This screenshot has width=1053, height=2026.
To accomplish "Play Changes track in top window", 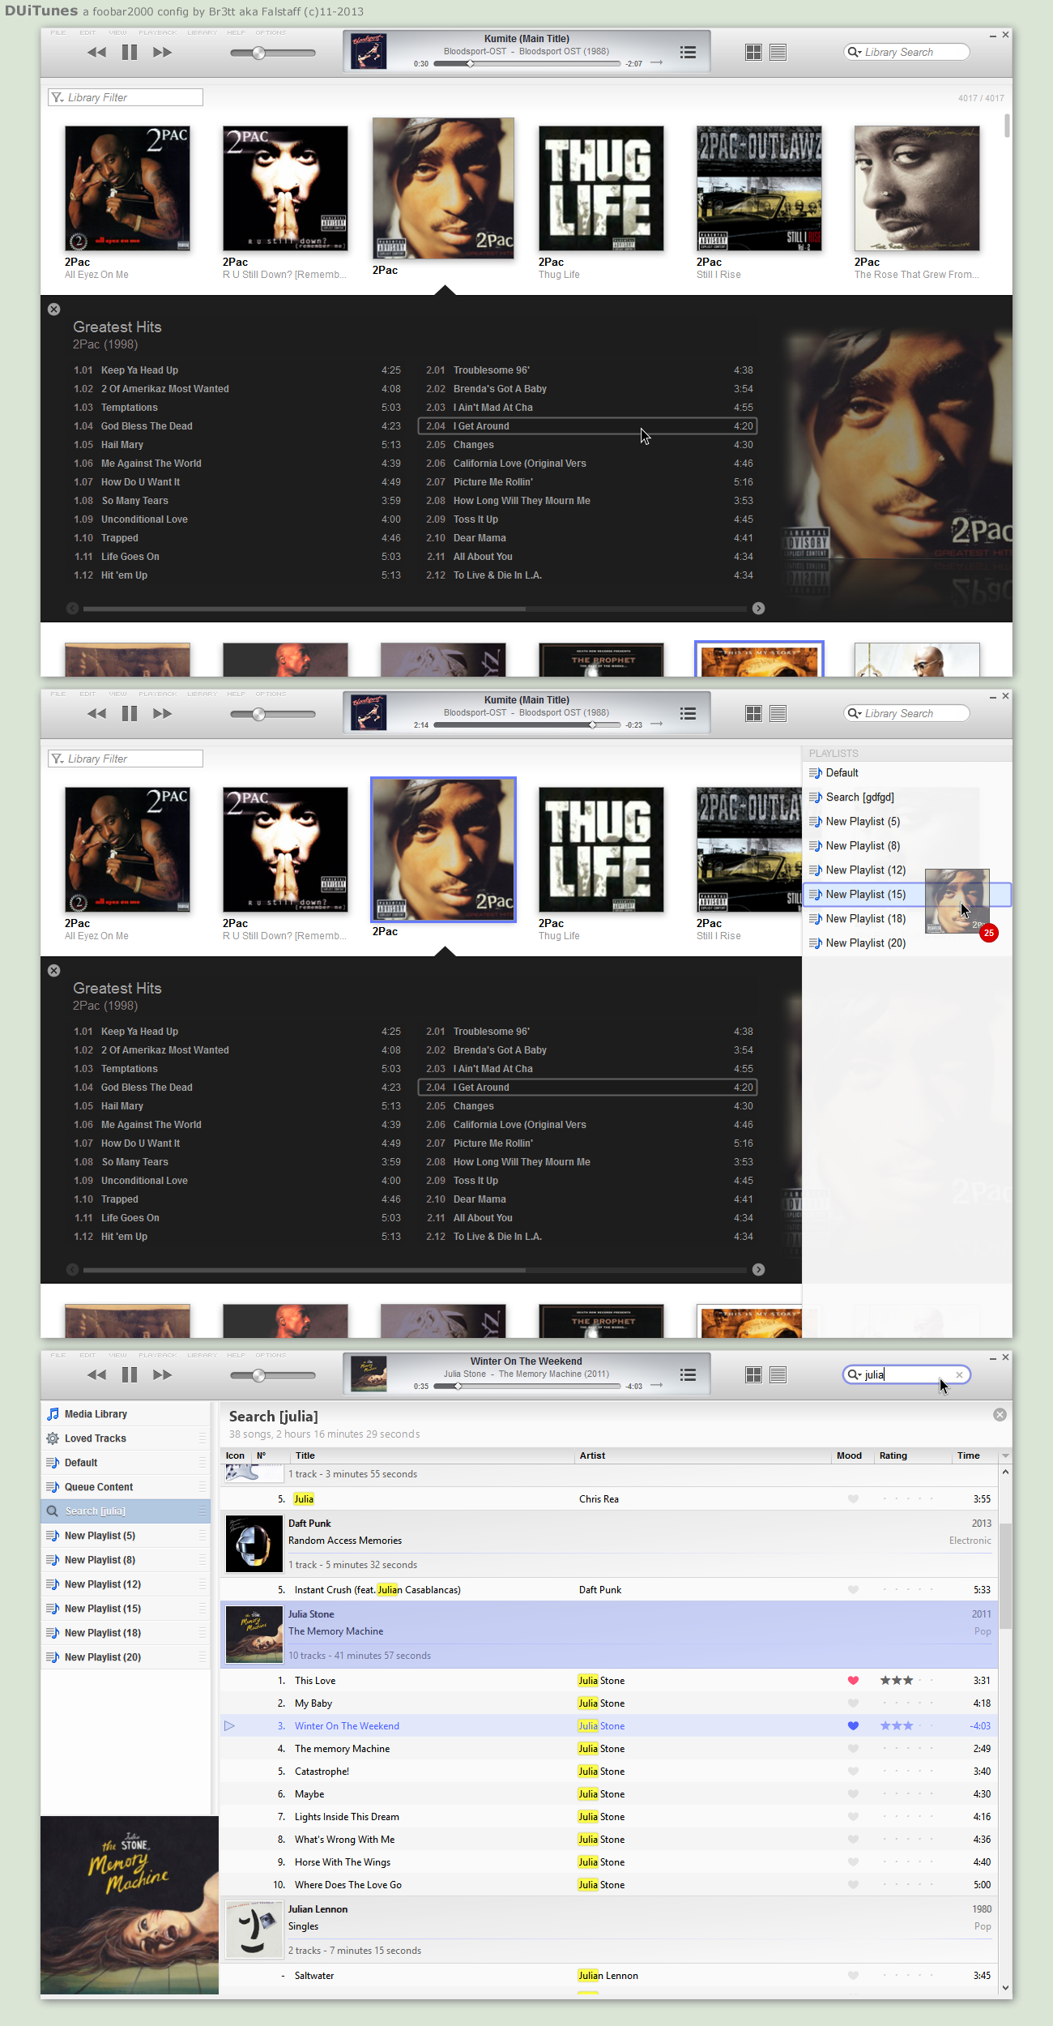I will point(588,446).
